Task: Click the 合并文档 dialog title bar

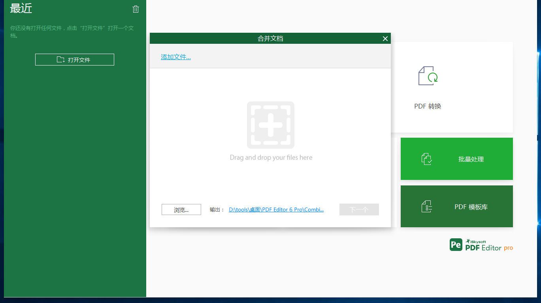Action: point(270,39)
